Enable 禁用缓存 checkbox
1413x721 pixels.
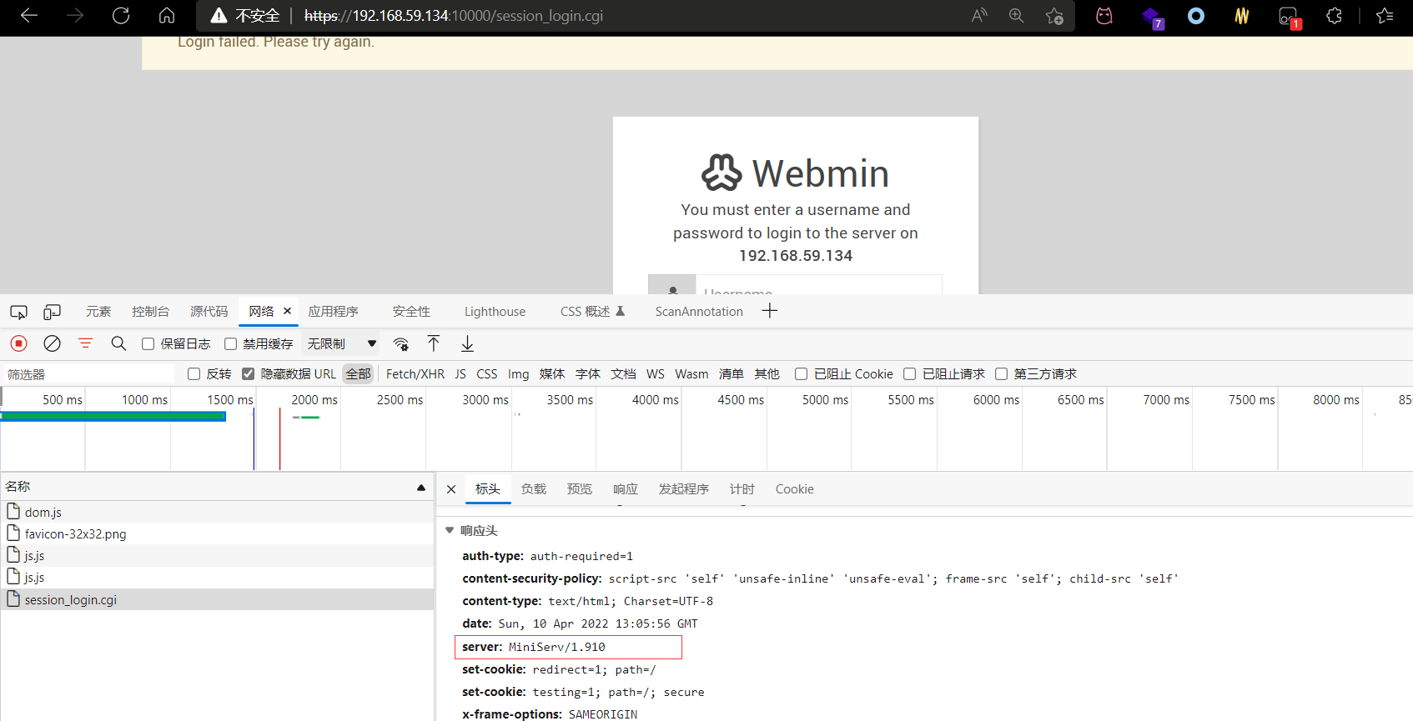tap(230, 343)
